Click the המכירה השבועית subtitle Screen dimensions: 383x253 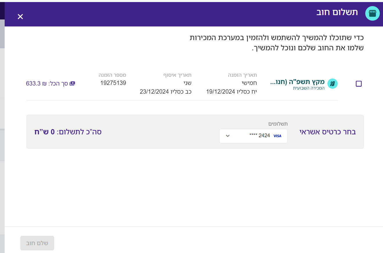pos(309,88)
